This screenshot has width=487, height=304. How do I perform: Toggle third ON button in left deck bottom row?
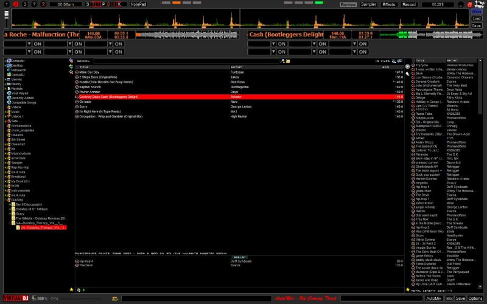118,52
